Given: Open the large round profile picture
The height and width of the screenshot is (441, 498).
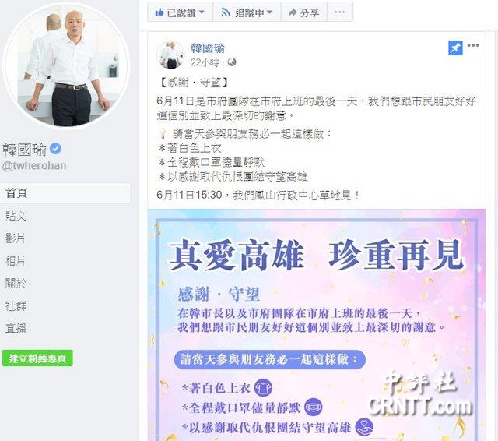Looking at the screenshot, I should pos(66,65).
